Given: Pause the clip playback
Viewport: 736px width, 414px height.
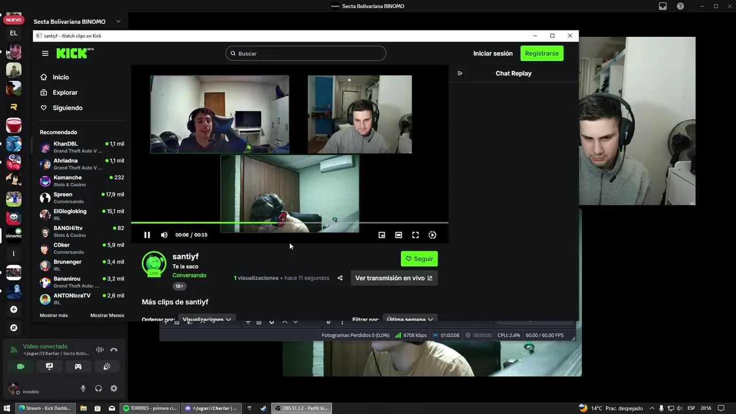Looking at the screenshot, I should point(147,235).
